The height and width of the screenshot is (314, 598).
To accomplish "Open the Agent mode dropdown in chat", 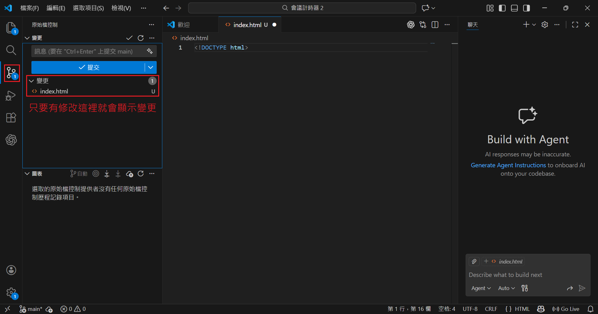I will (481, 288).
